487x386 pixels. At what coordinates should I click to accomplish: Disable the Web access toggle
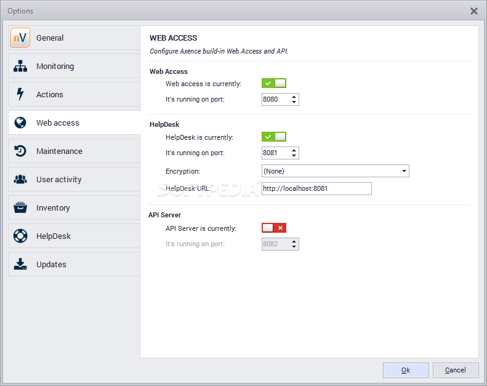pyautogui.click(x=274, y=83)
